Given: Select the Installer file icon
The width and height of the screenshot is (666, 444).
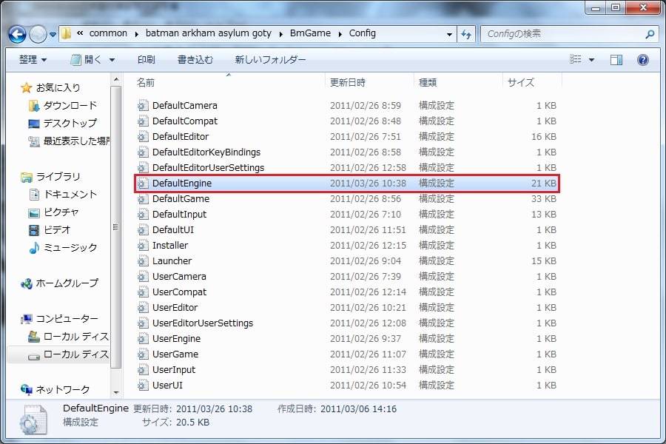Looking at the screenshot, I should tap(143, 246).
